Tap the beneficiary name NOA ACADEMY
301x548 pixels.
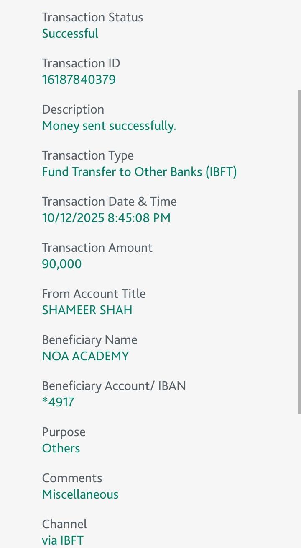(x=85, y=356)
